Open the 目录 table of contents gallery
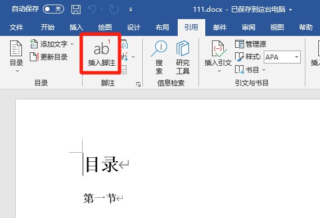320x218 pixels. pyautogui.click(x=16, y=56)
